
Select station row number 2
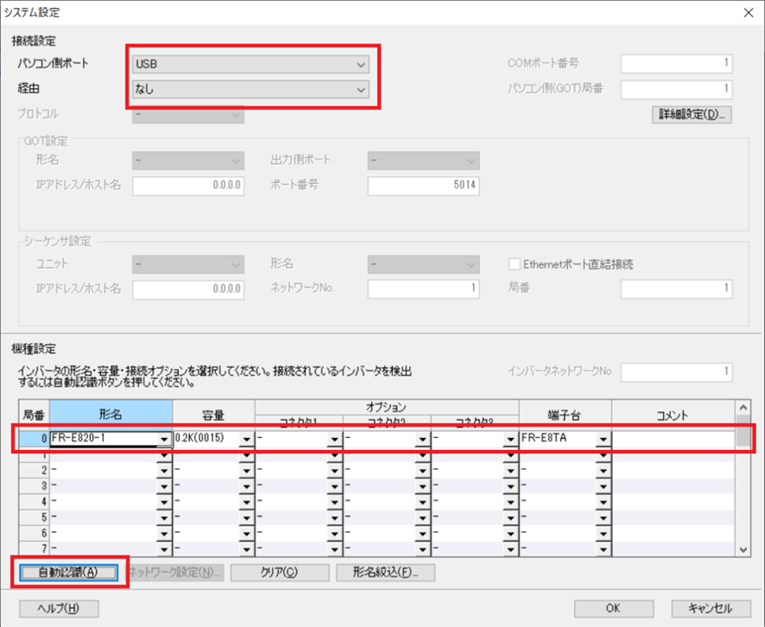35,471
